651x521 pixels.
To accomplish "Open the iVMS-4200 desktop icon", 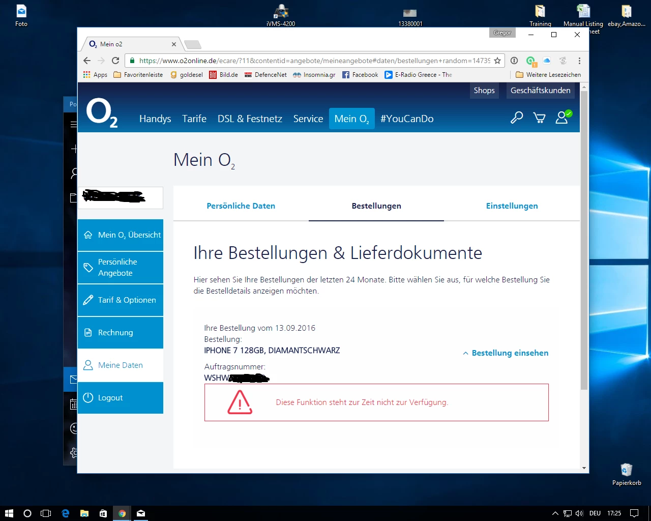I will point(281,15).
